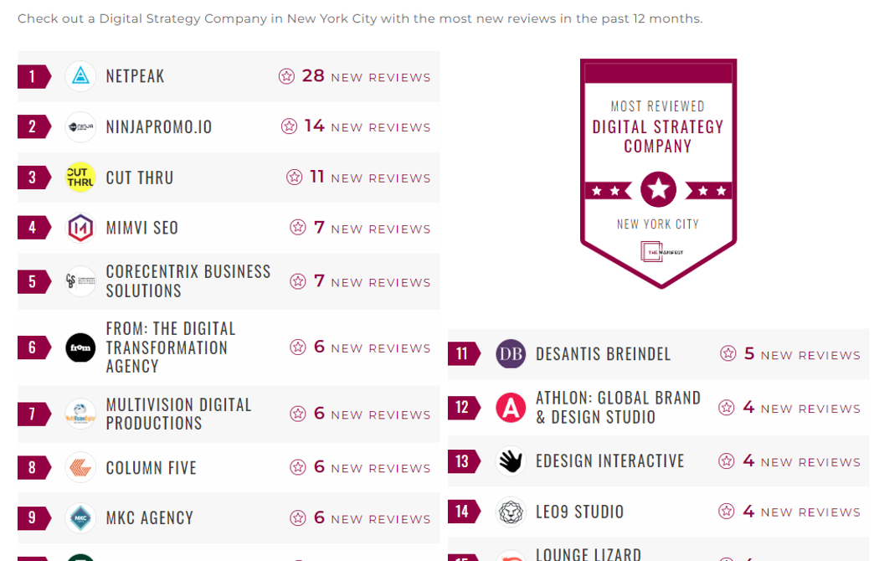This screenshot has width=879, height=561.
Task: Click the NinjaPromo.io logo icon
Action: click(x=81, y=127)
